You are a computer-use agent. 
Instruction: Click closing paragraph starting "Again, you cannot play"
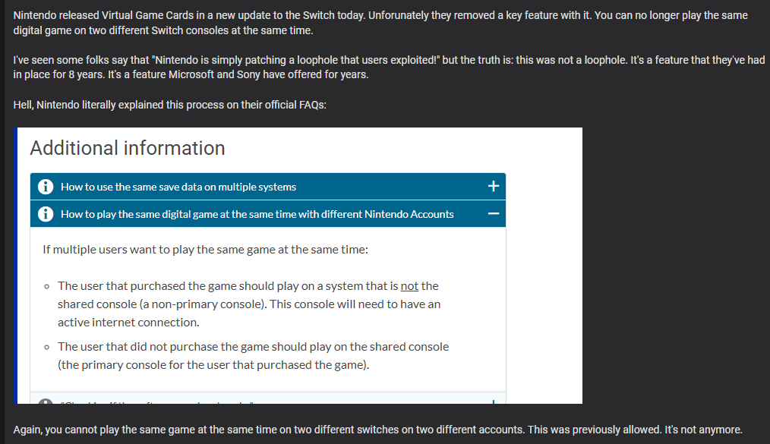pos(377,430)
